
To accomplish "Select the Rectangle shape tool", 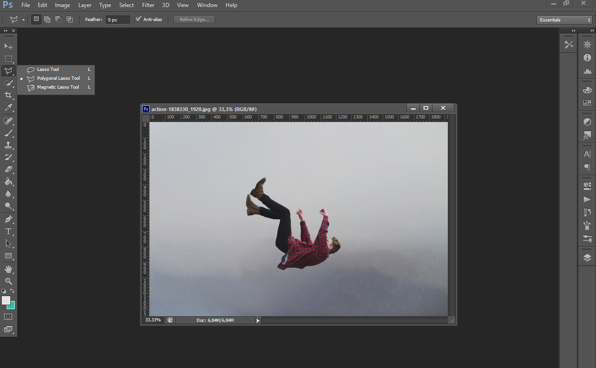I will tap(8, 256).
